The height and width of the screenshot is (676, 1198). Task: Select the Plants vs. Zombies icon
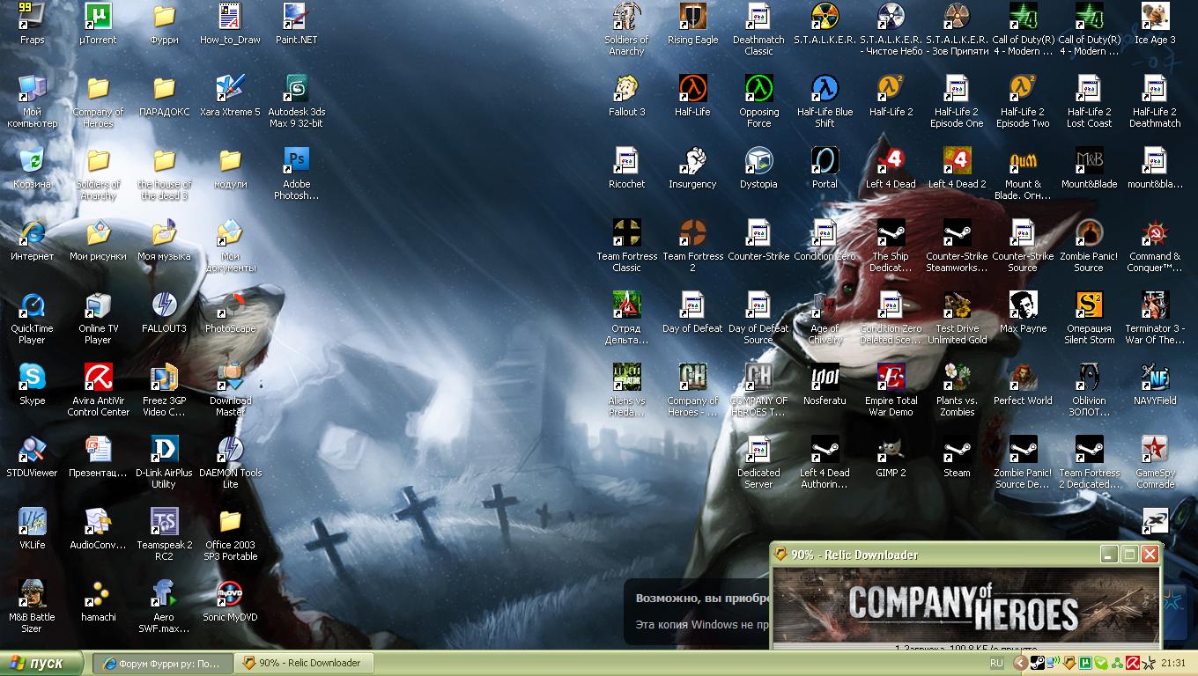(x=957, y=378)
